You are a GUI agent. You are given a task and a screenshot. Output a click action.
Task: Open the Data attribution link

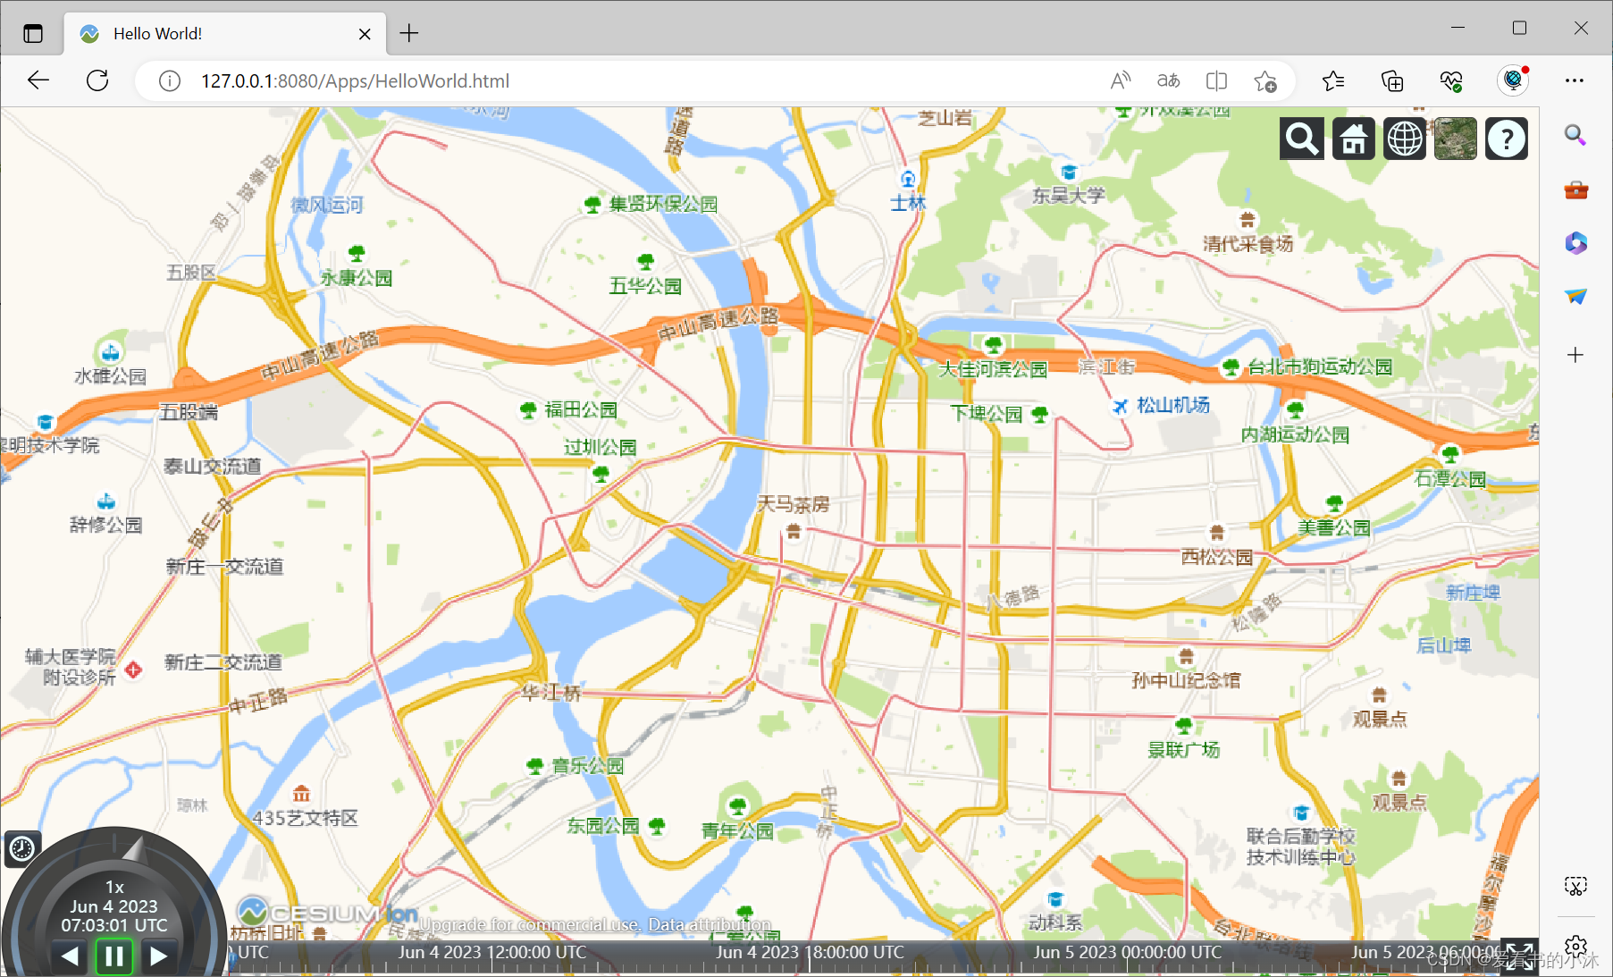coord(710,924)
